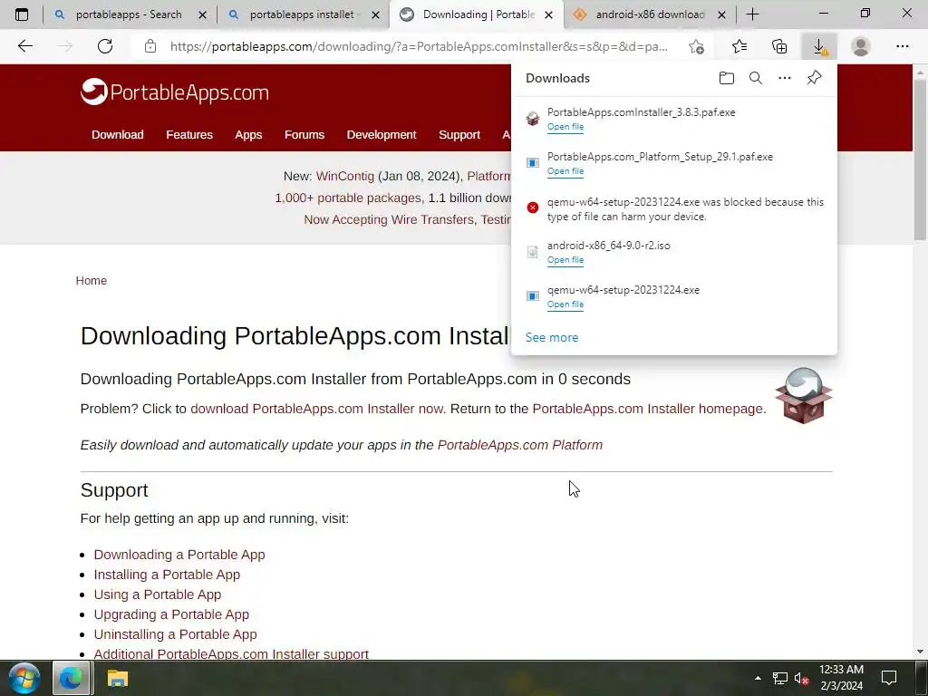Open the tab actions menu icon
Viewport: 928px width, 696px height.
(x=22, y=14)
